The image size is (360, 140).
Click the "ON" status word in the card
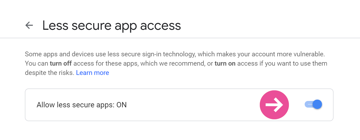click(122, 105)
